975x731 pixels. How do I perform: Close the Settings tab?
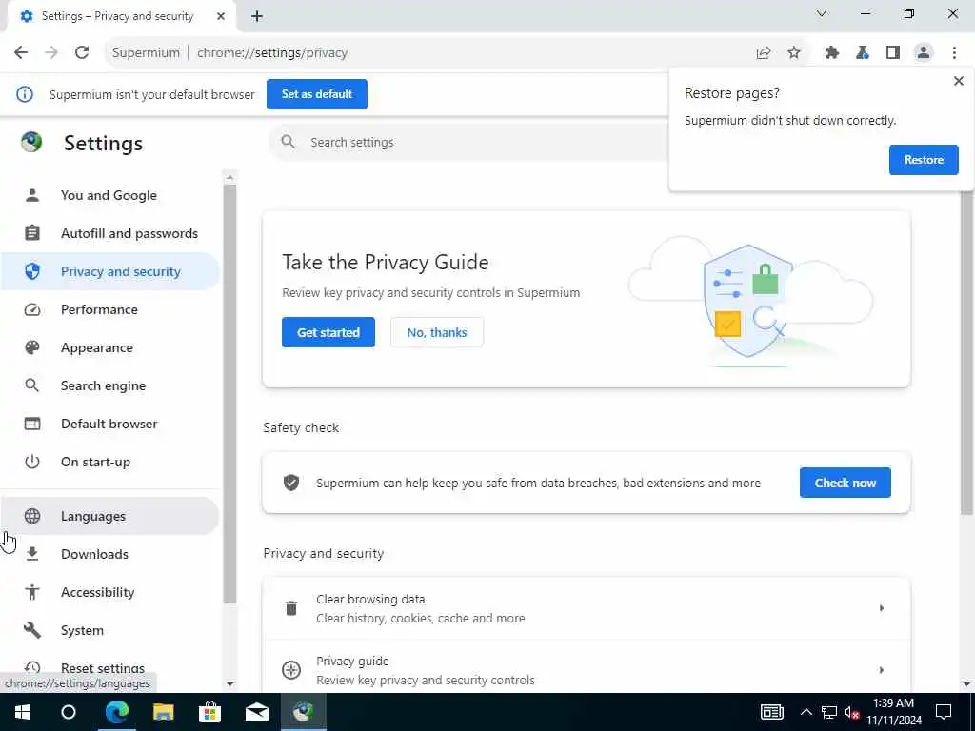221,17
